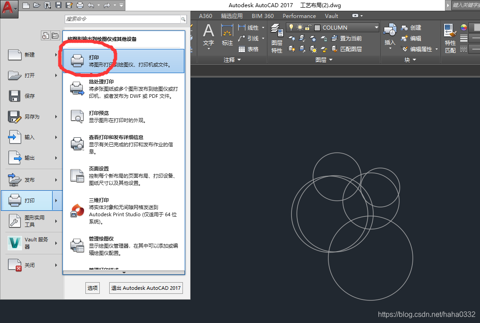
Task: Click the Save As pencil-disk icon in Quick Access toolbar
Action: click(x=69, y=5)
